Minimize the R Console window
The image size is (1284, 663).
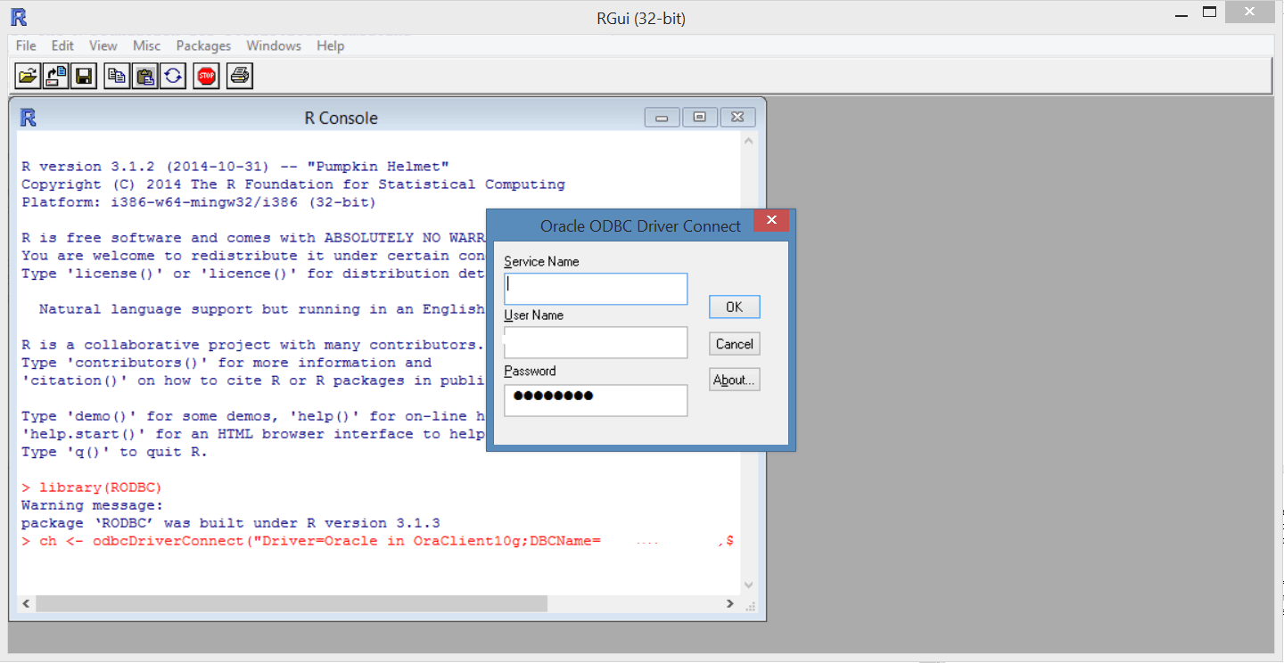662,118
